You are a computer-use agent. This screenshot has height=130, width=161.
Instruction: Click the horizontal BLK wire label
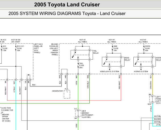[34, 85]
